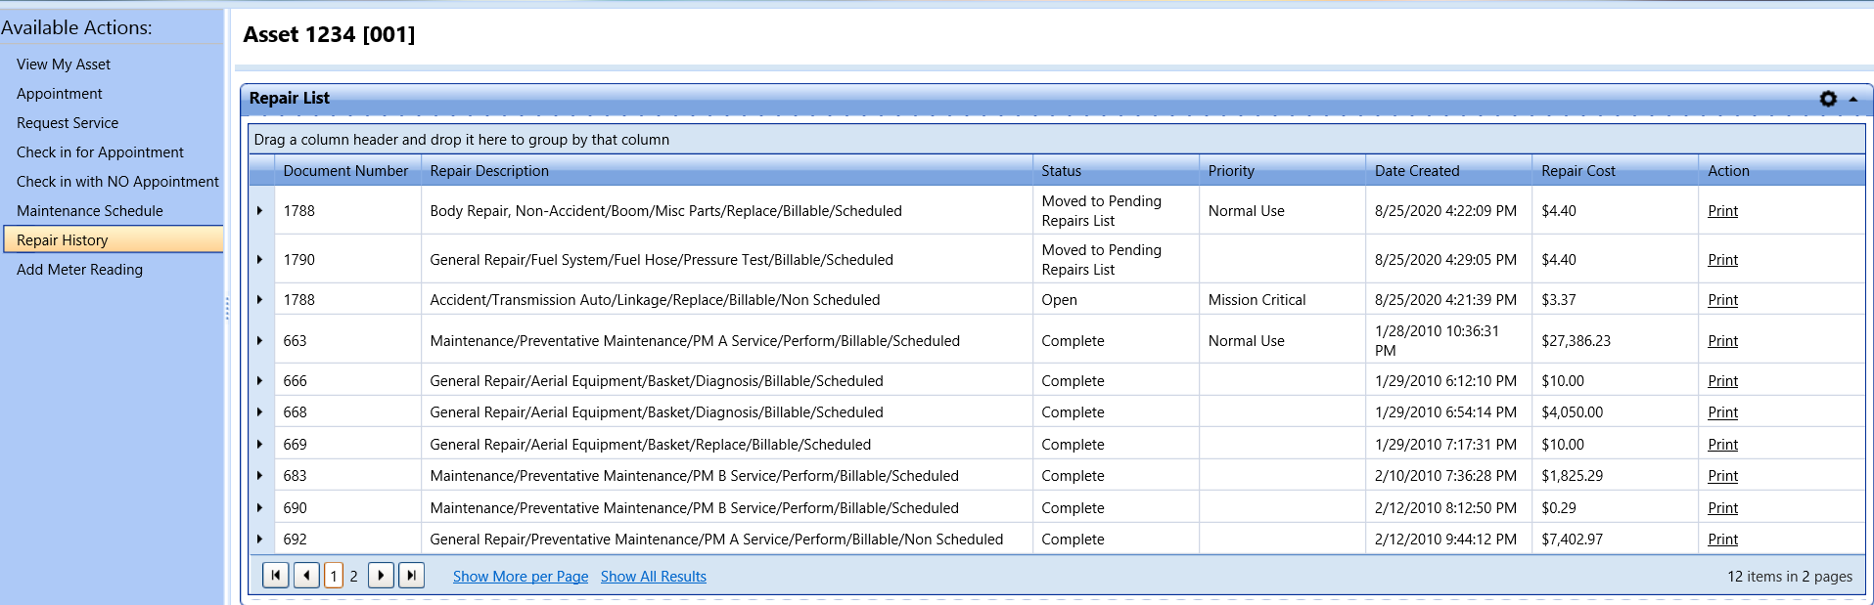
Task: Sort by the Document Number column header
Action: (347, 170)
